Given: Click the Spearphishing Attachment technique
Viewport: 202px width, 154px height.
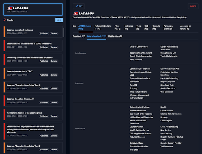Looking at the screenshot, I should (x=141, y=53).
